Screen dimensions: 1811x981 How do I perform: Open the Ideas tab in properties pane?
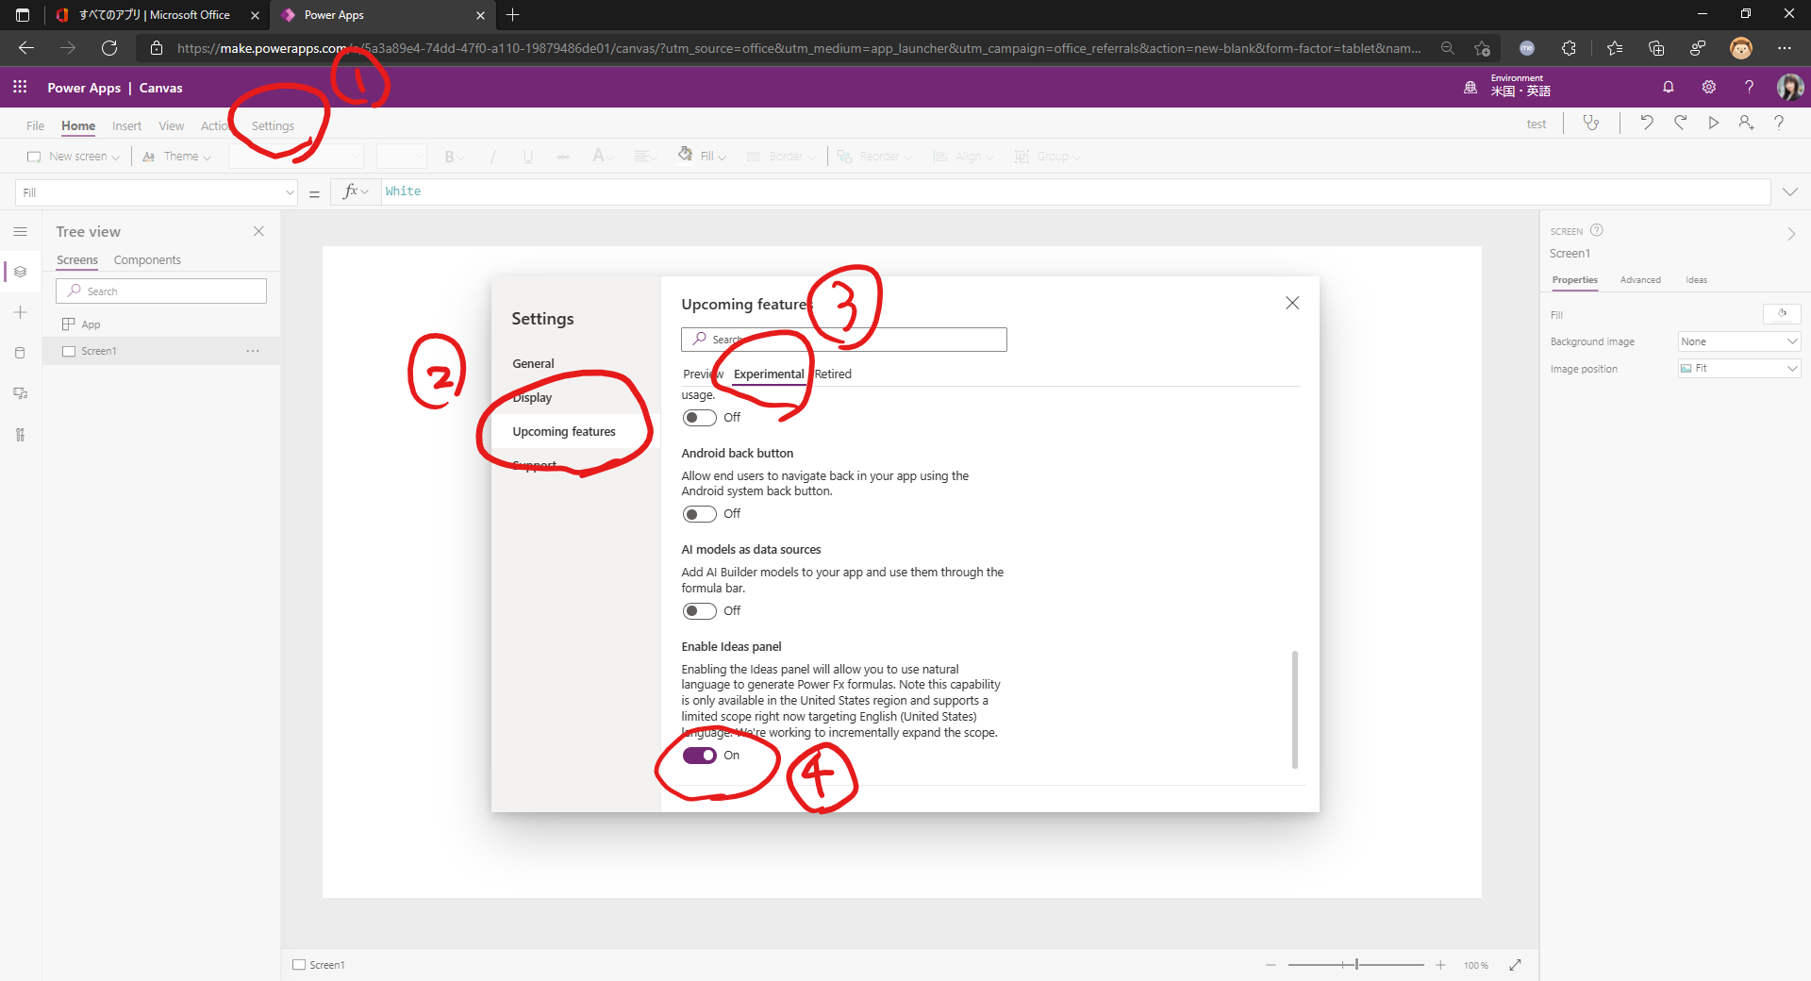tap(1696, 280)
